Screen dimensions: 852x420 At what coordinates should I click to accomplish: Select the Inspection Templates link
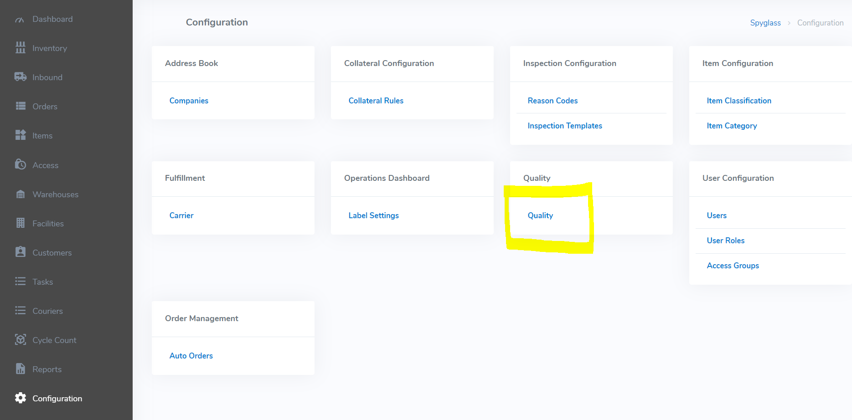click(x=564, y=126)
